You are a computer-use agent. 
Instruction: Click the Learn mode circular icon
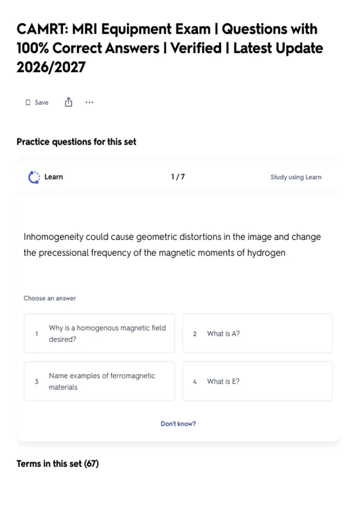pos(34,177)
